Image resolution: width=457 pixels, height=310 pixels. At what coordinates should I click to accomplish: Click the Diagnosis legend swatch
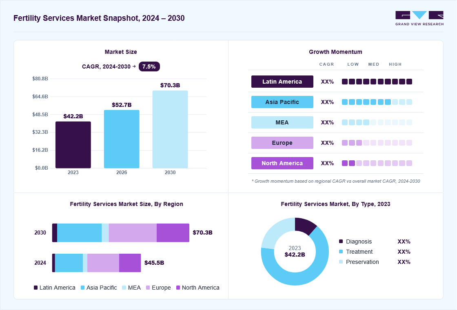[341, 241]
